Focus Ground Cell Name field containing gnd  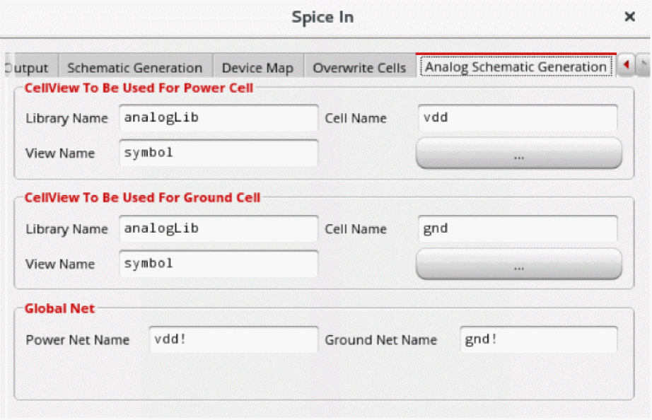(517, 229)
